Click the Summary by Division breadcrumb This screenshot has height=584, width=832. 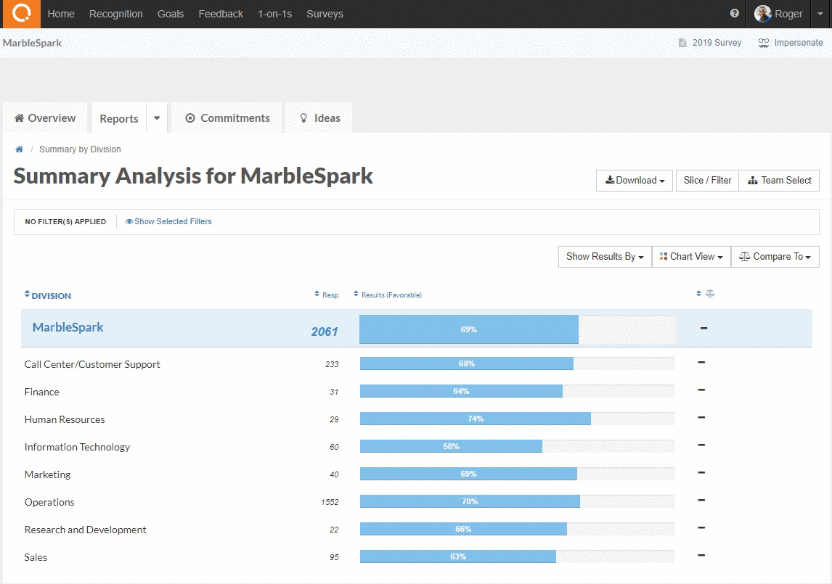(80, 149)
